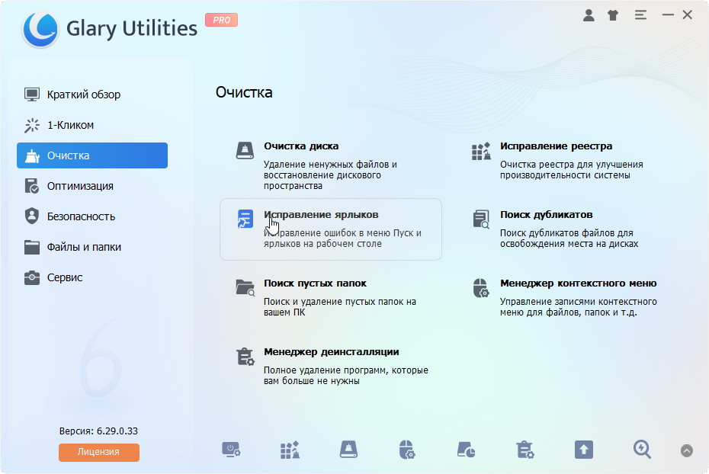Click the Glary Utilities logo
This screenshot has height=474, width=709.
coord(40,29)
